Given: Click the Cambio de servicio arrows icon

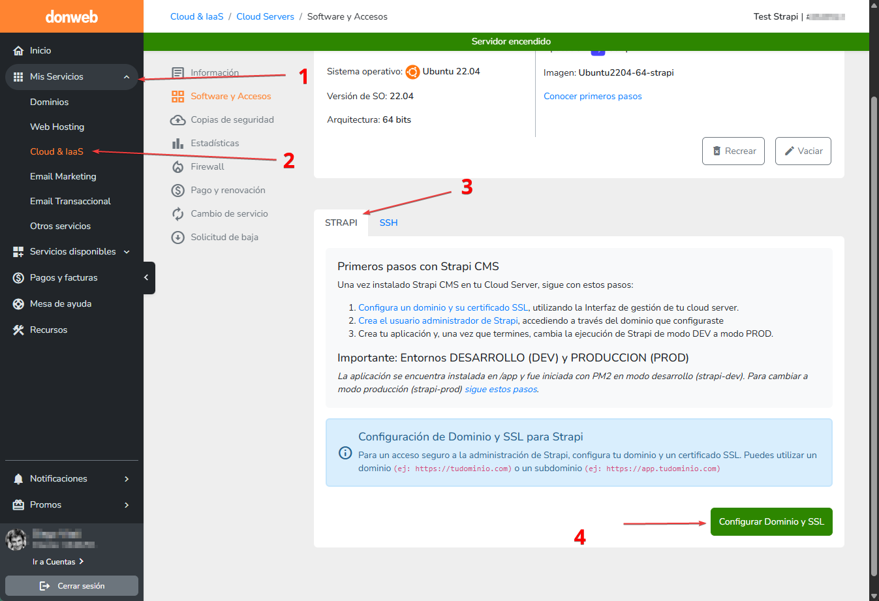Looking at the screenshot, I should point(177,214).
